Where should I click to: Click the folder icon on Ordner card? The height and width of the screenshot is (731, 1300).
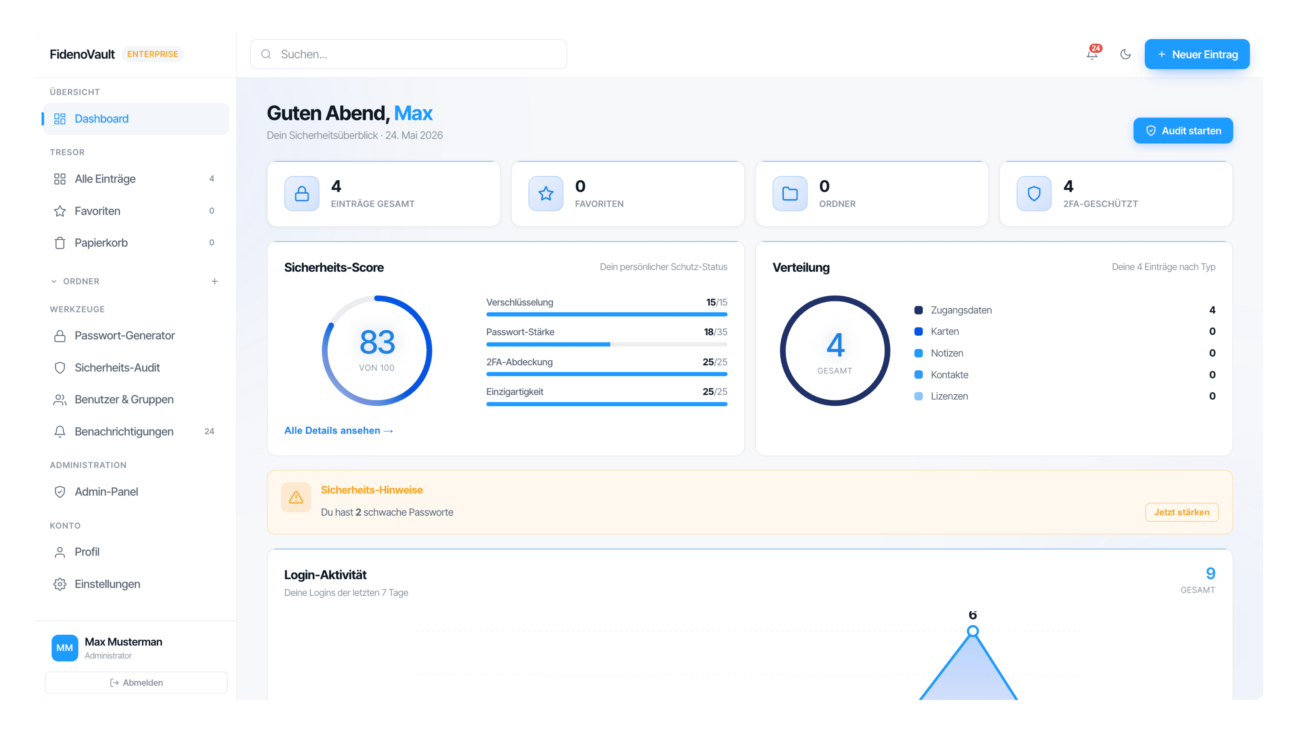790,193
